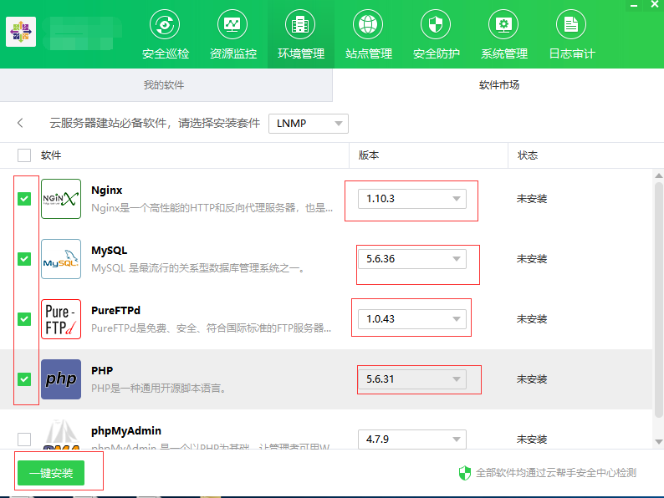Click PHP 未安装 status
Screen dimensions: 664x498
[532, 379]
